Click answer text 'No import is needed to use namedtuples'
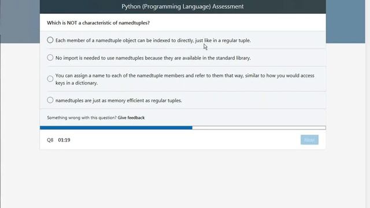This screenshot has width=370, height=208. tap(153, 58)
